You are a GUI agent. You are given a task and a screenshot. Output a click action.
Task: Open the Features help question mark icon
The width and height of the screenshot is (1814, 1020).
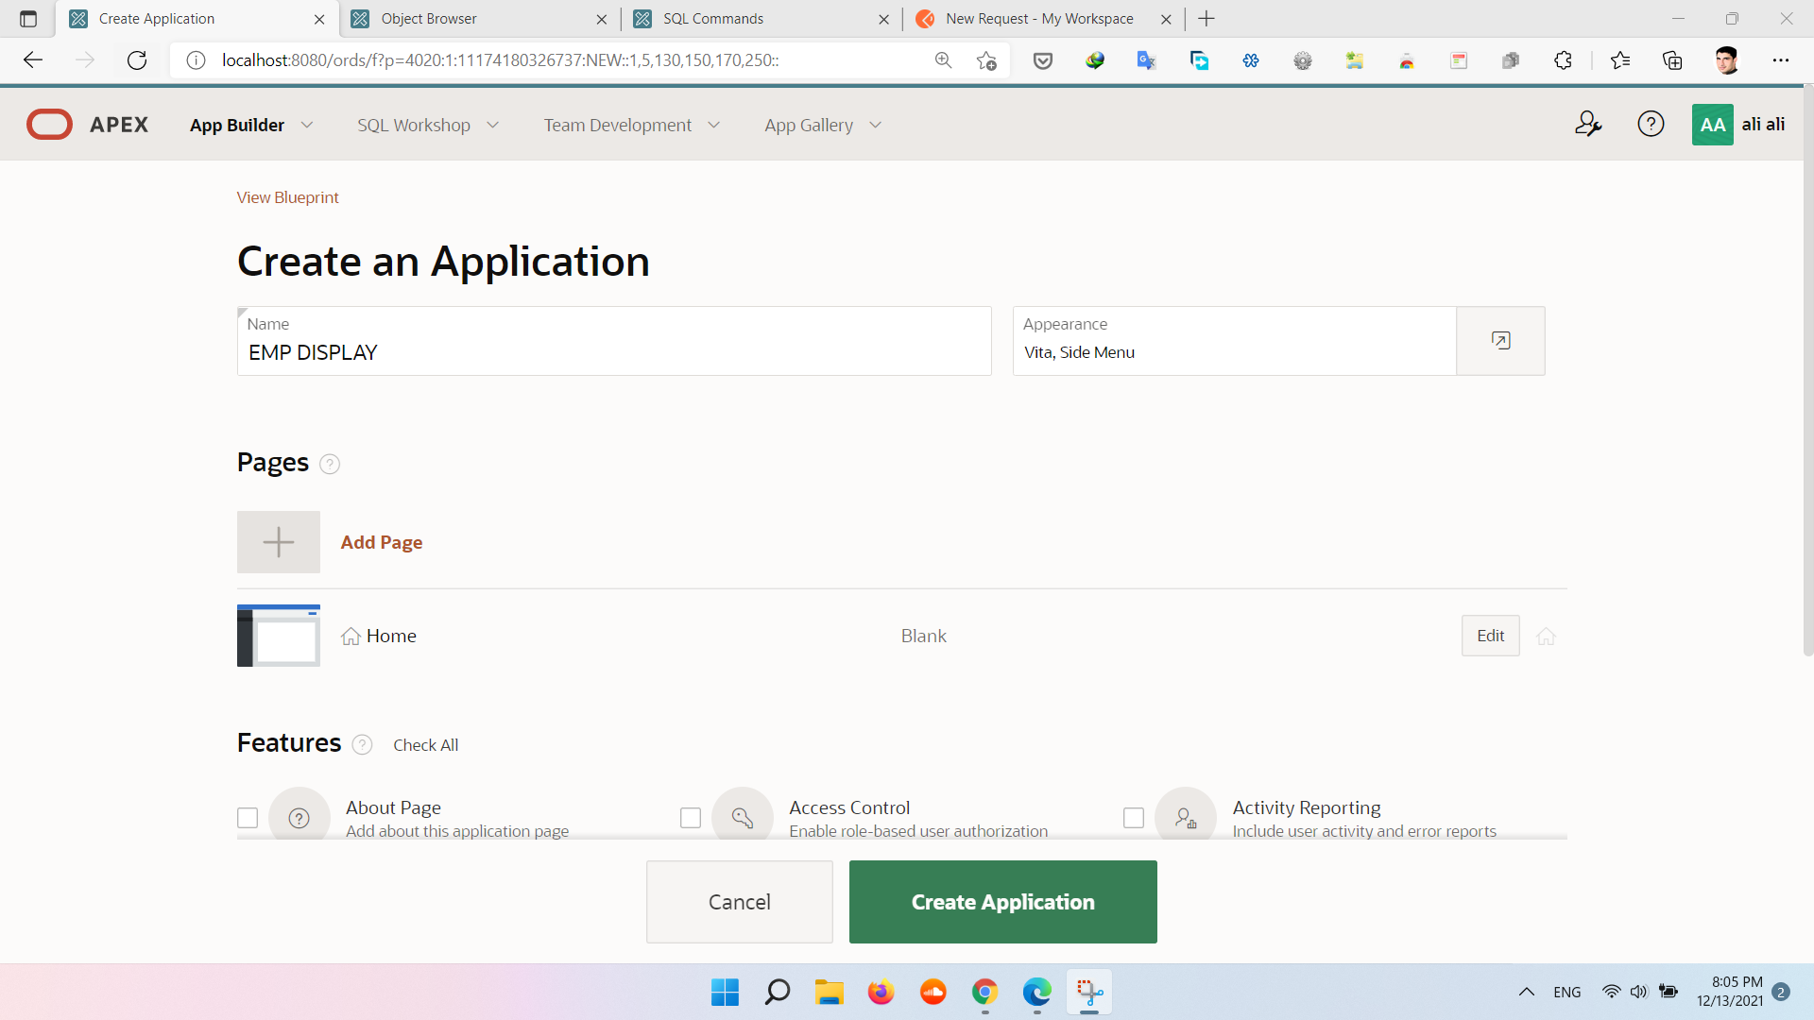pos(362,745)
